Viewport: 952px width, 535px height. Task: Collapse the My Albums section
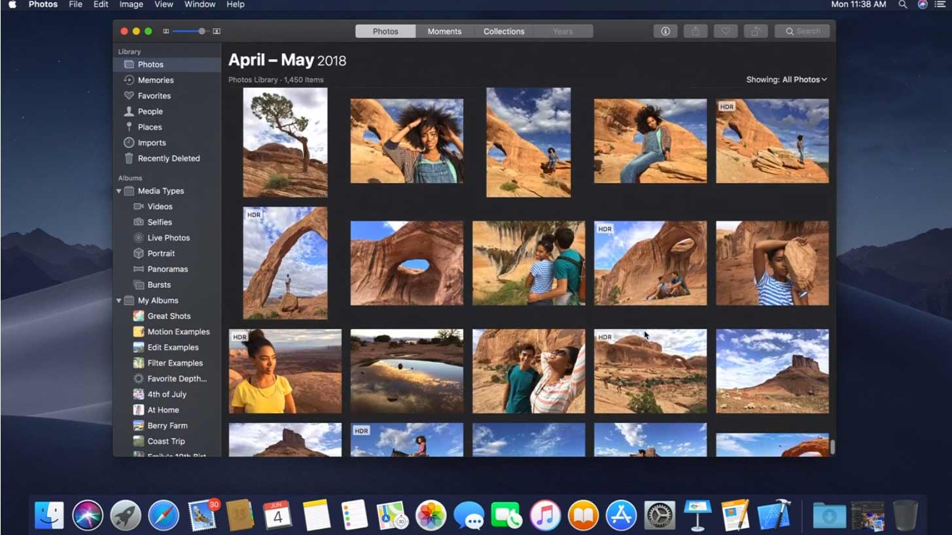tap(118, 300)
